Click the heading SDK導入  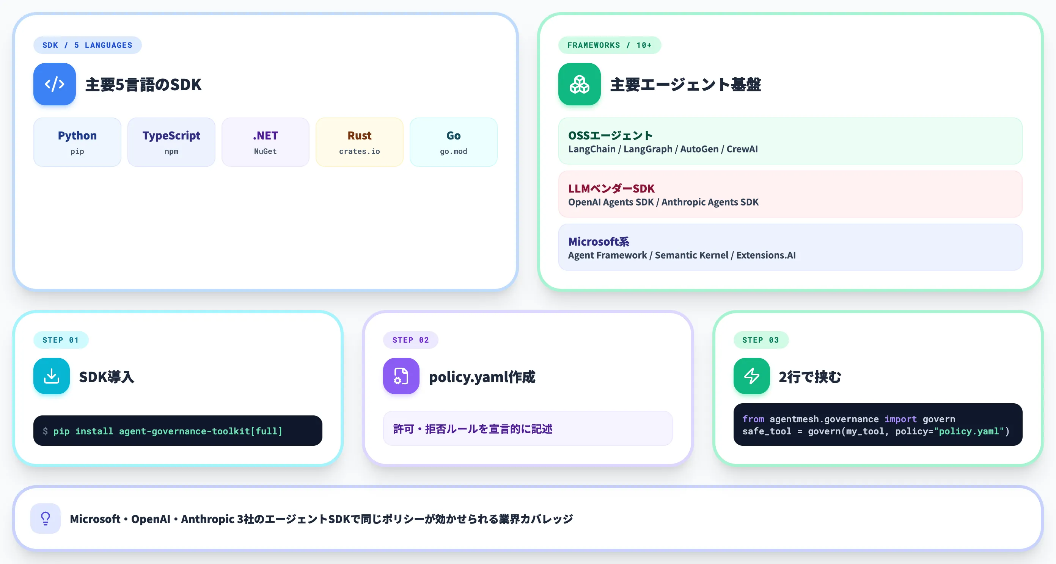point(107,377)
